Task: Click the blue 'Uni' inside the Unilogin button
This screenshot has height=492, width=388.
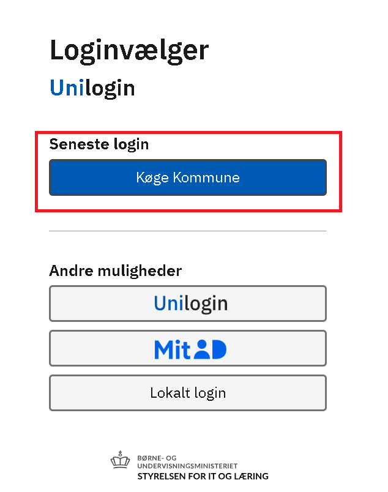Action: tap(169, 303)
